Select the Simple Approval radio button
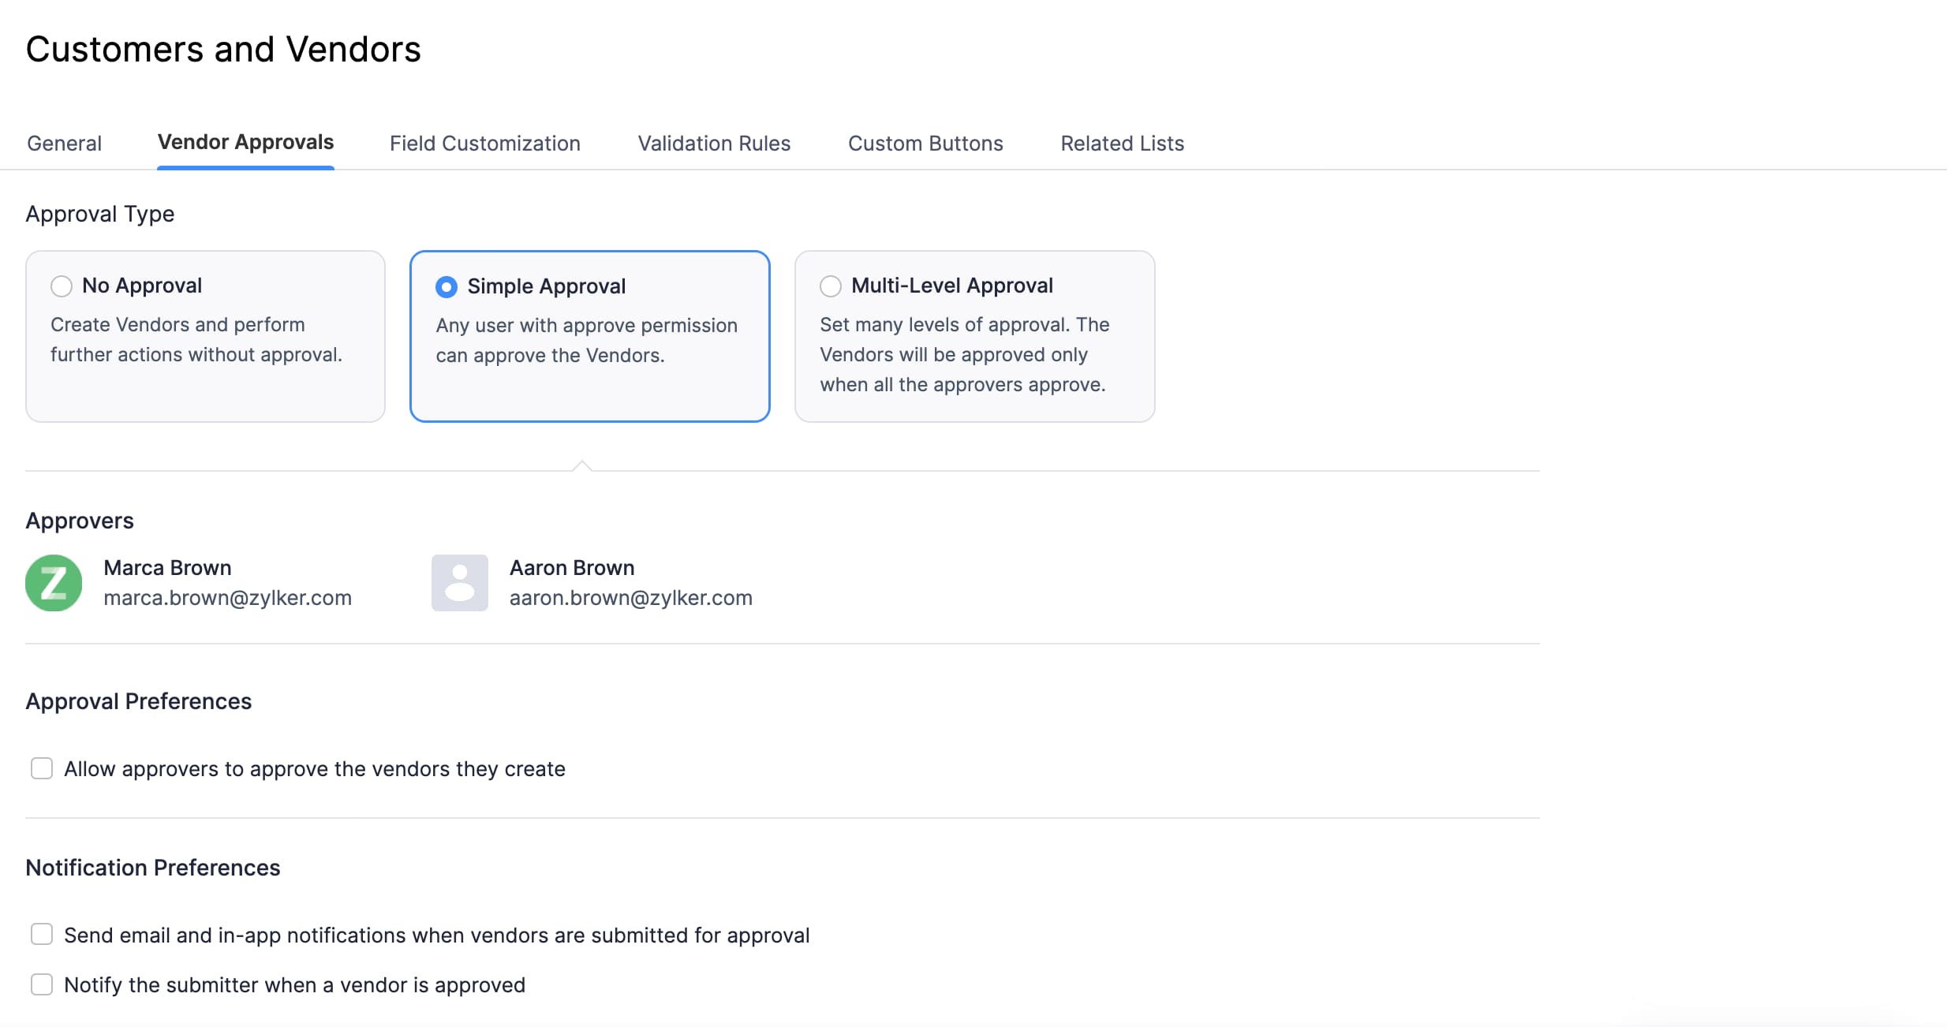 [446, 286]
